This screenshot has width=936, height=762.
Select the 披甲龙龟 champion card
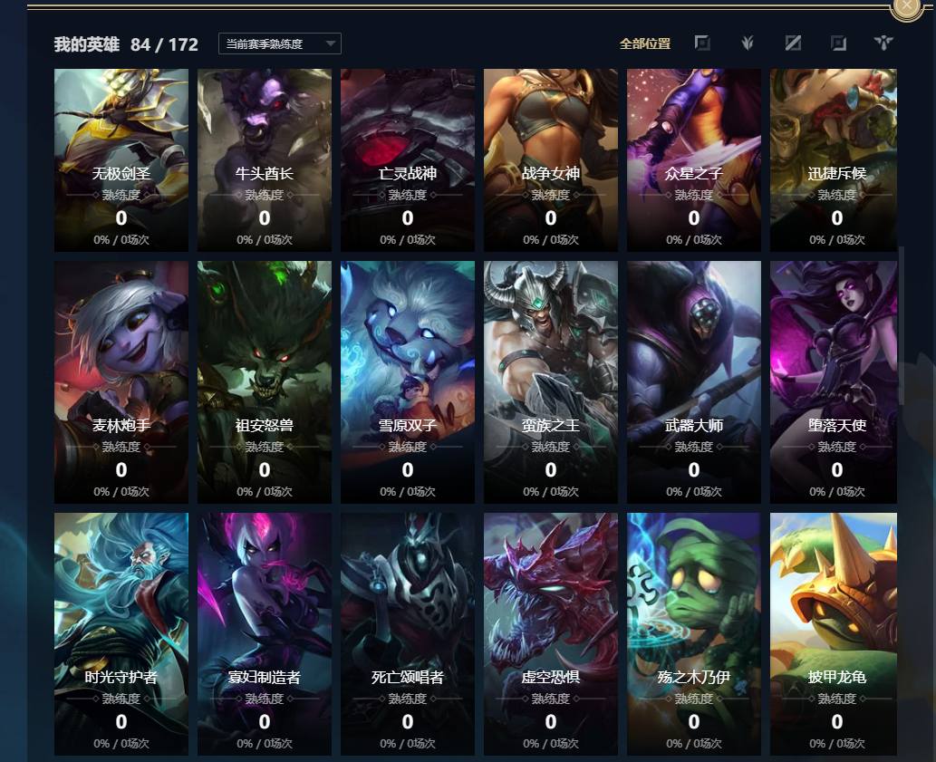click(834, 633)
